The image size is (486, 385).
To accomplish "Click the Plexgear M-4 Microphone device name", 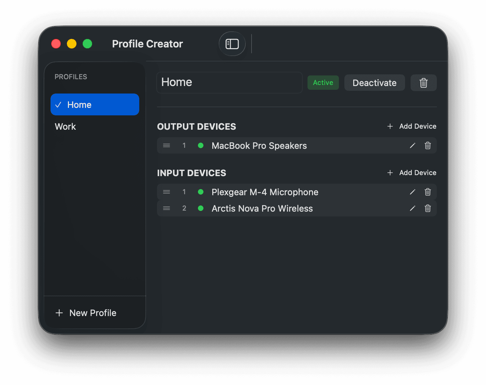I will [265, 192].
